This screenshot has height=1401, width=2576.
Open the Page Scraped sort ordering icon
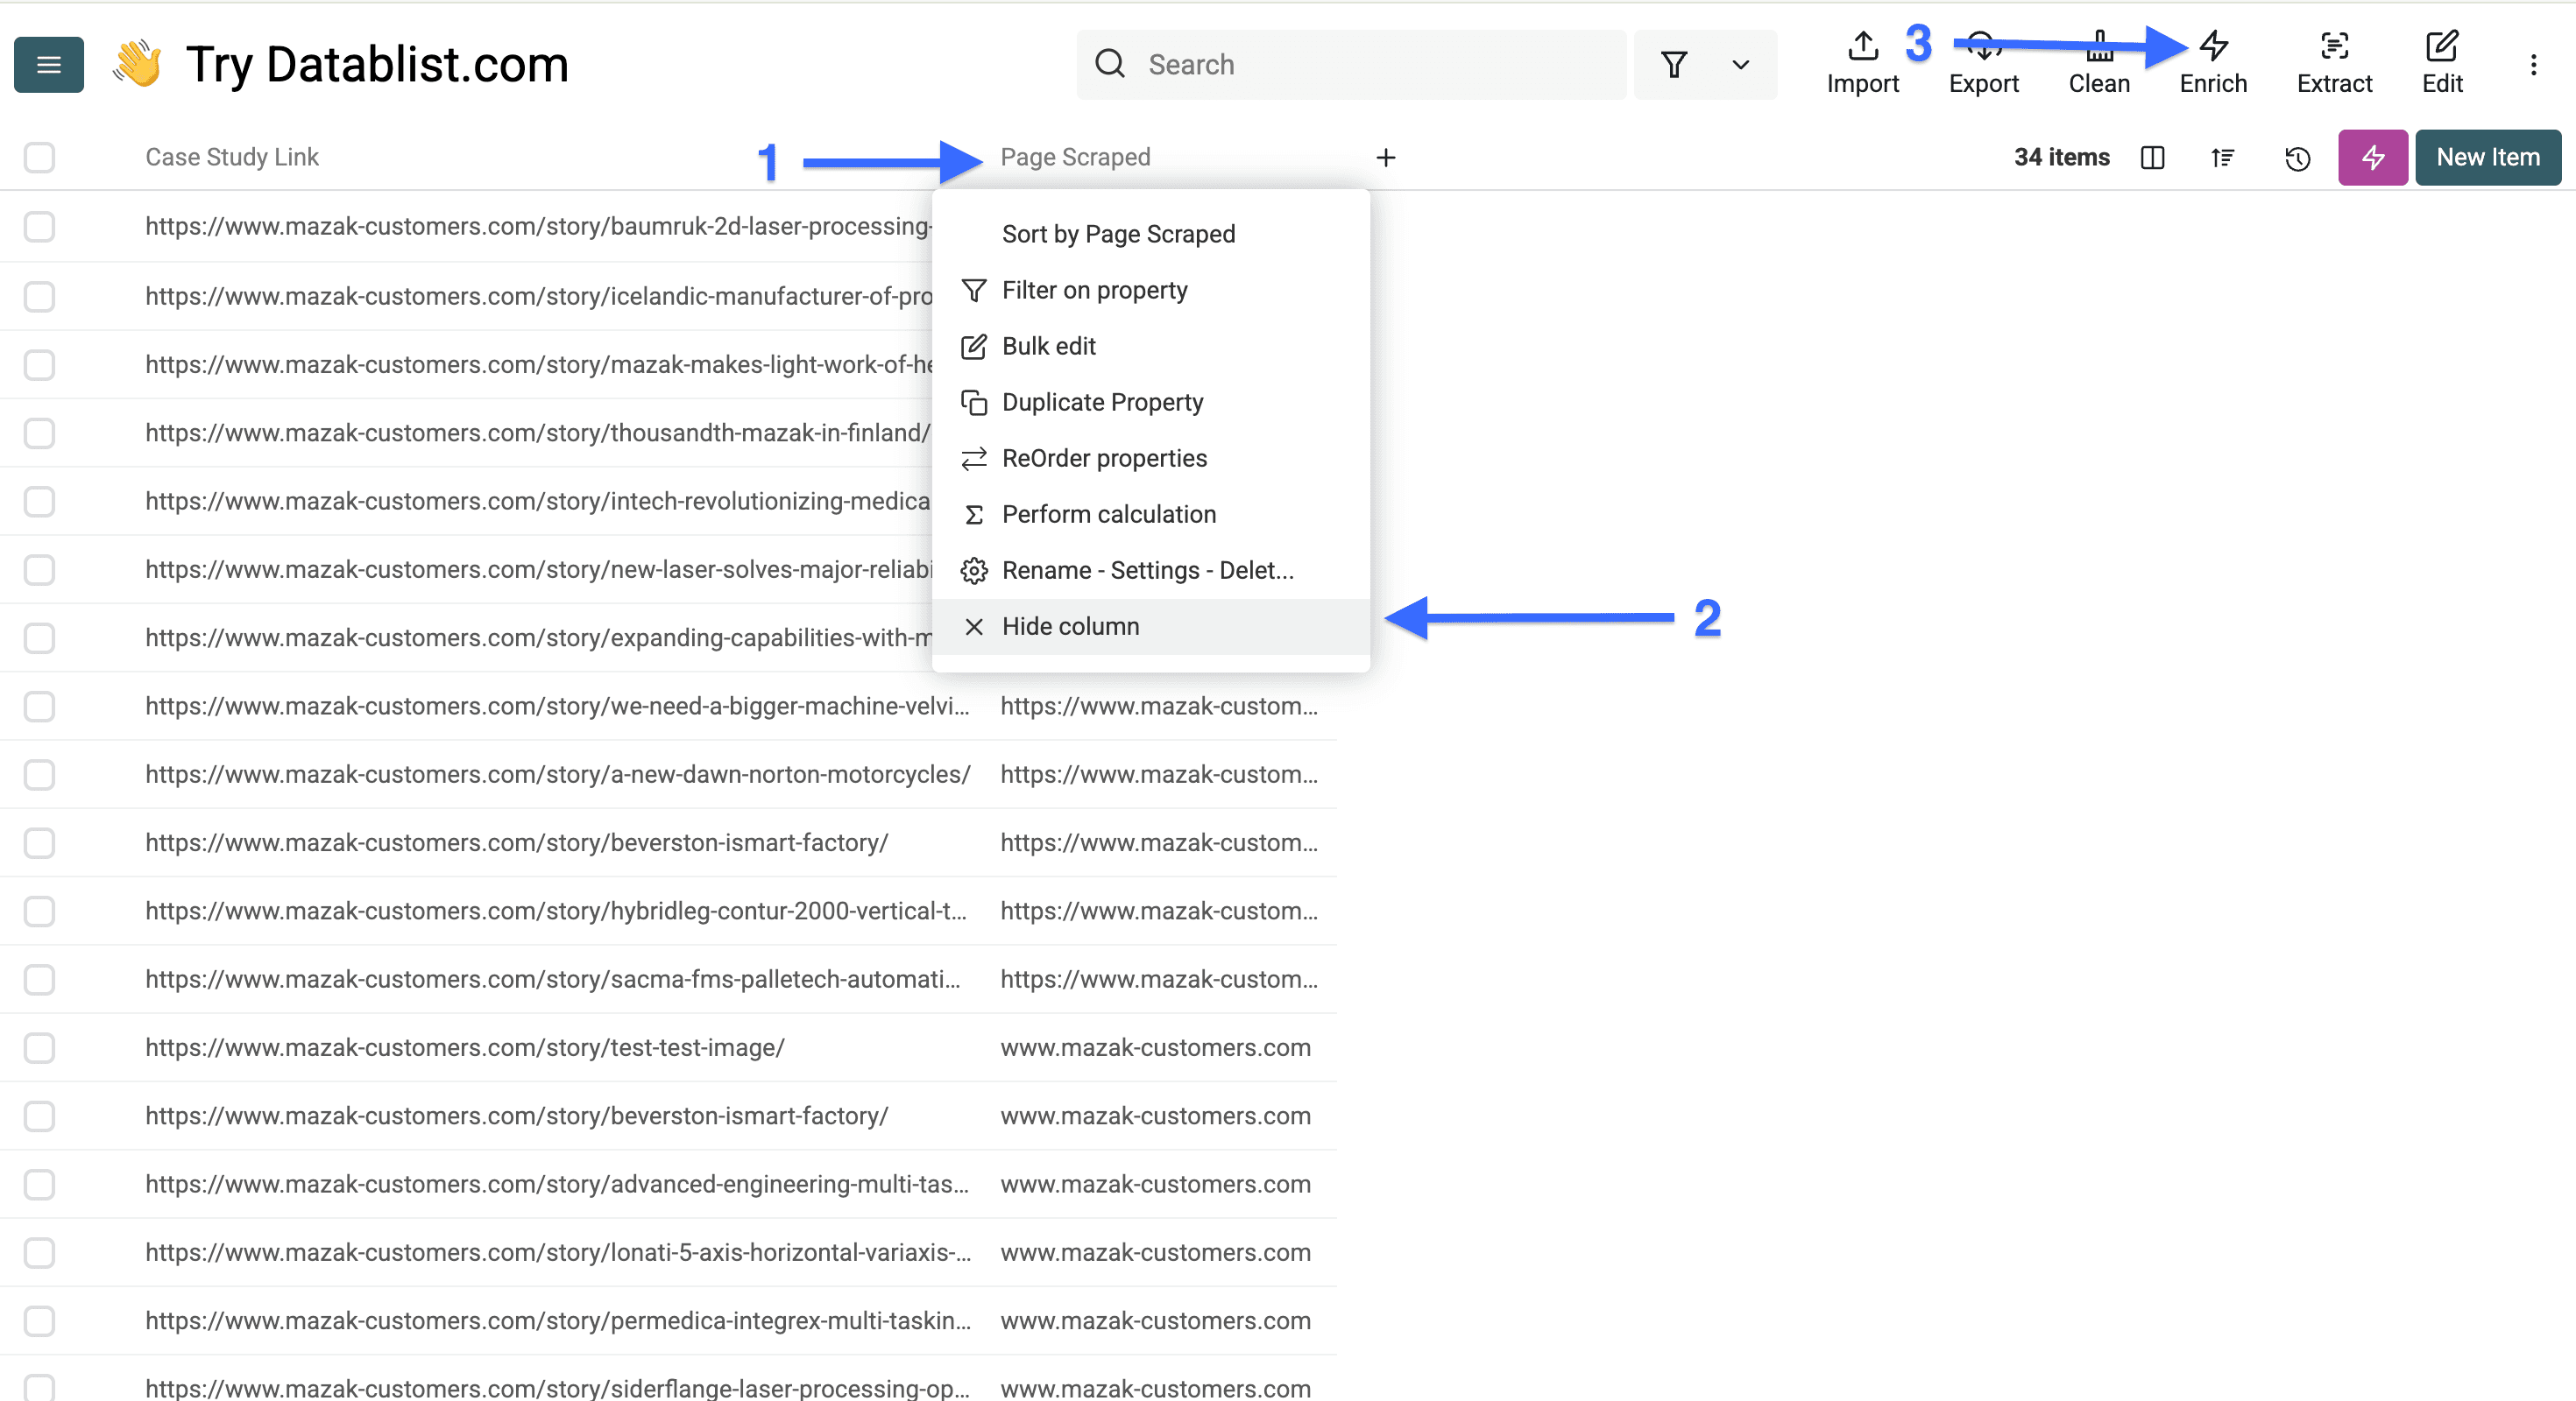coord(2222,157)
